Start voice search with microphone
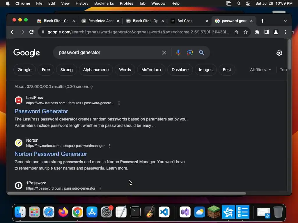Image resolution: width=298 pixels, height=223 pixels. 178,53
